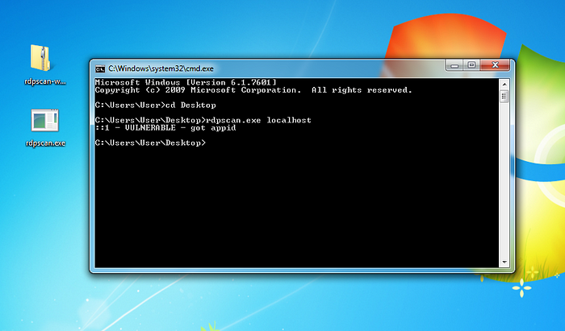Click the 'cd Desktop' command line
This screenshot has height=331, width=565.
(x=155, y=105)
